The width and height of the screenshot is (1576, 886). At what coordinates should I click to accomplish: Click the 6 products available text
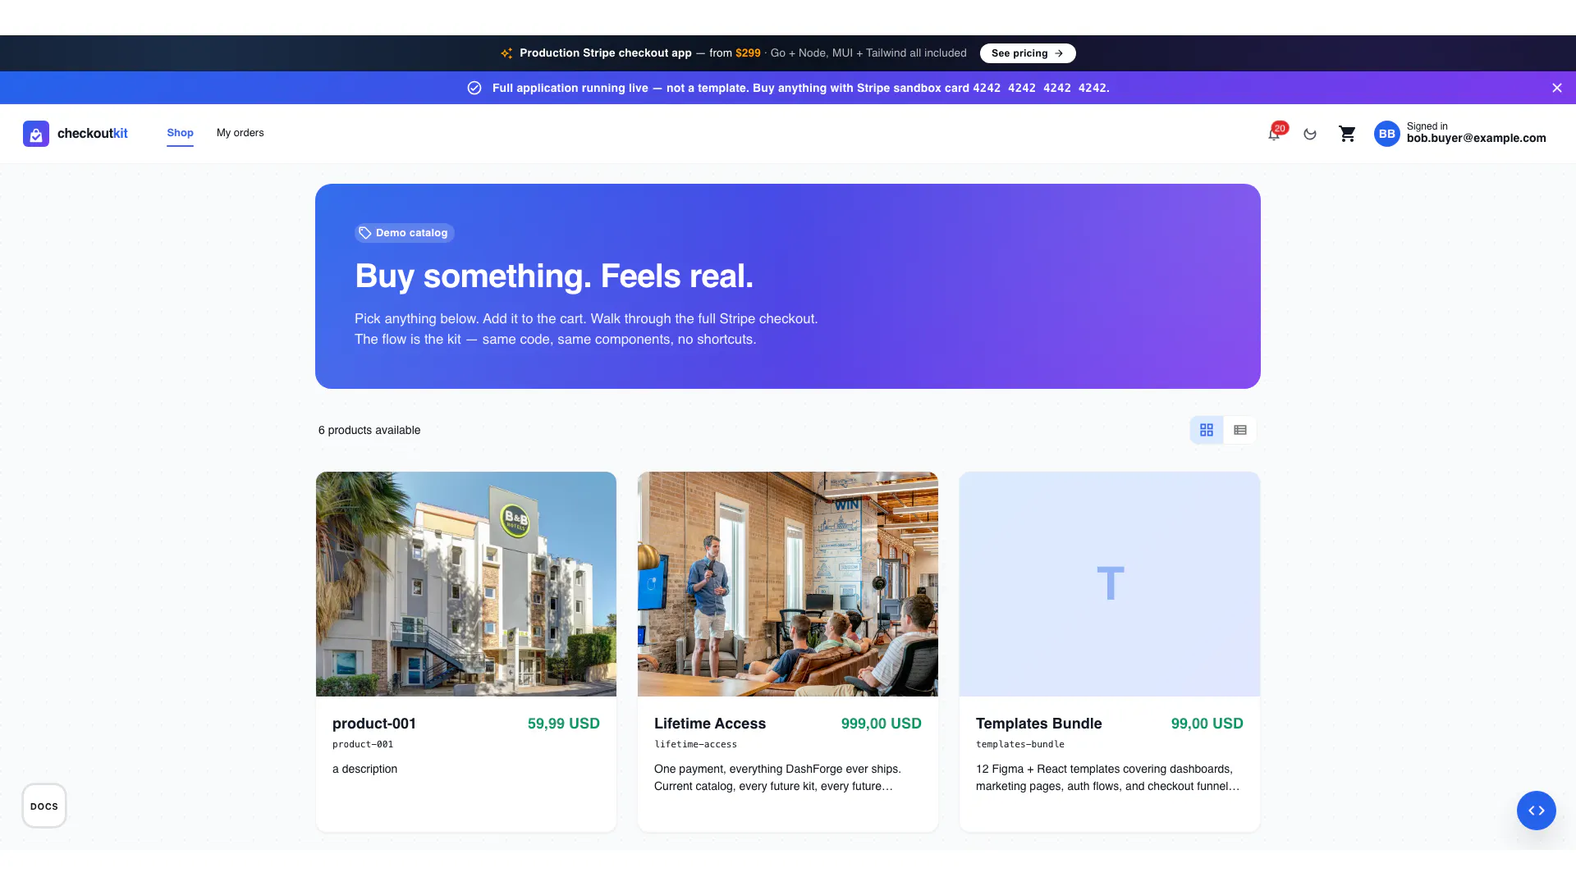point(369,430)
